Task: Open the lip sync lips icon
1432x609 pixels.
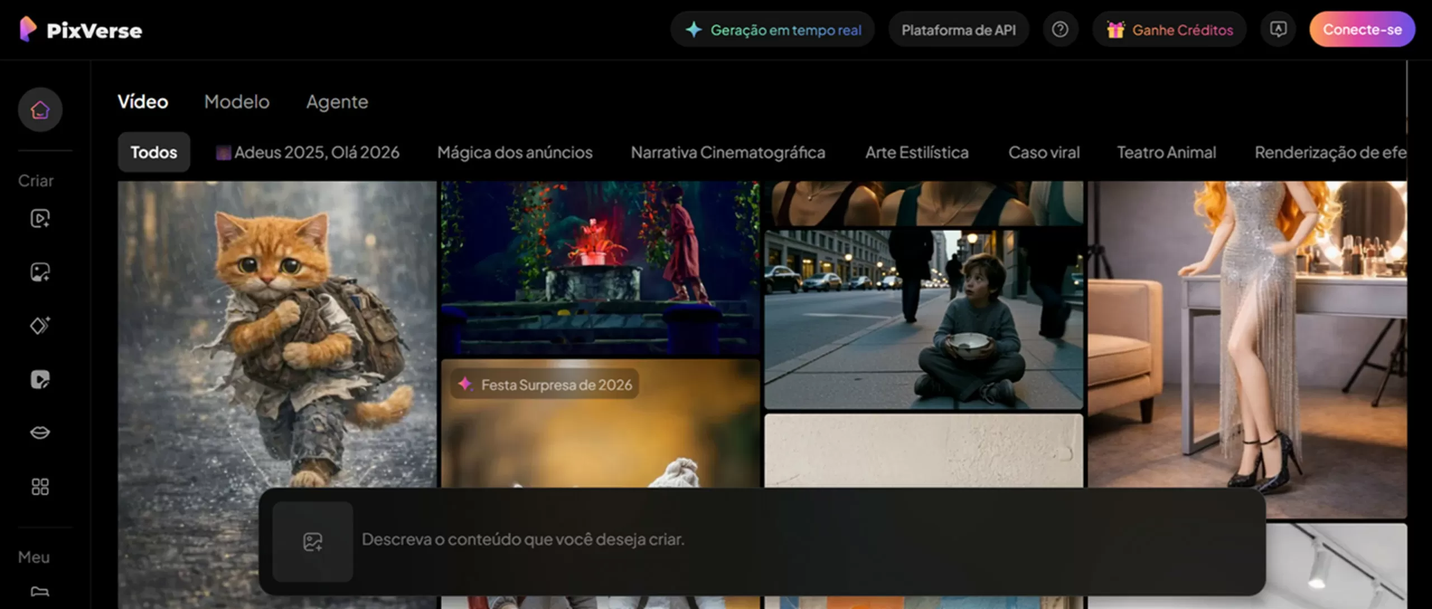Action: pyautogui.click(x=40, y=432)
